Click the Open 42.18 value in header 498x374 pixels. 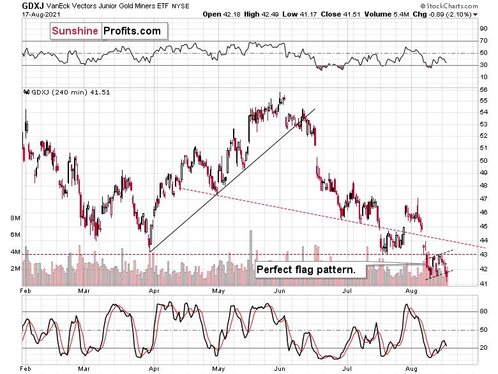click(222, 14)
